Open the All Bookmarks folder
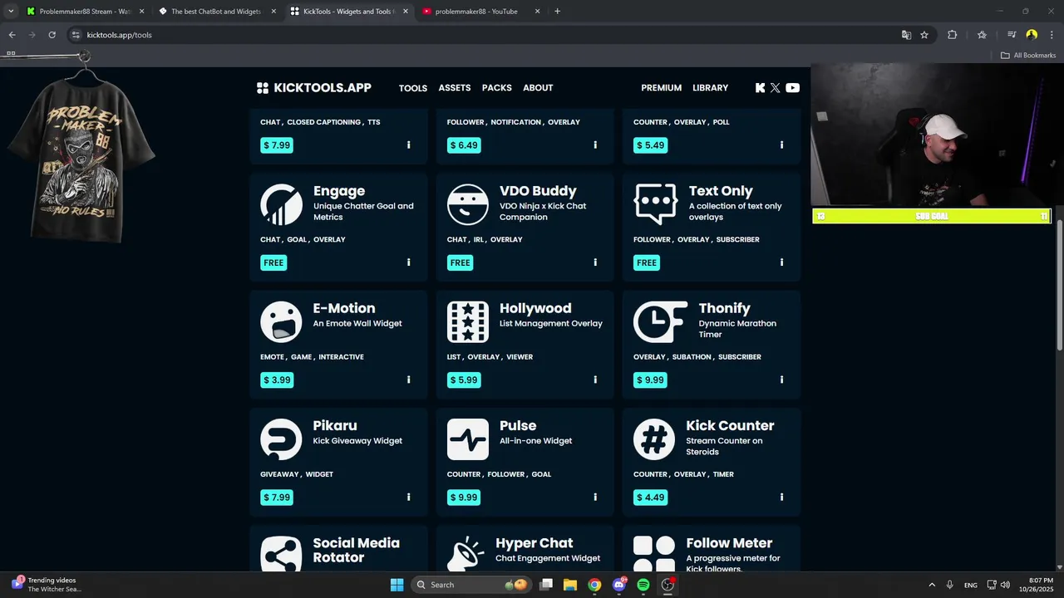 point(1028,56)
